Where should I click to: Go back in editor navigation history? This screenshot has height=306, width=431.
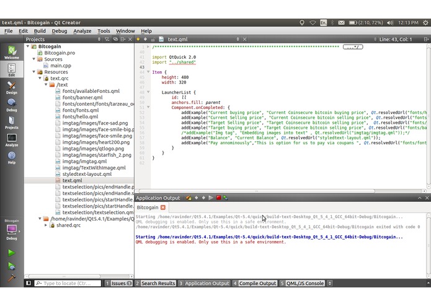pyautogui.click(x=138, y=39)
